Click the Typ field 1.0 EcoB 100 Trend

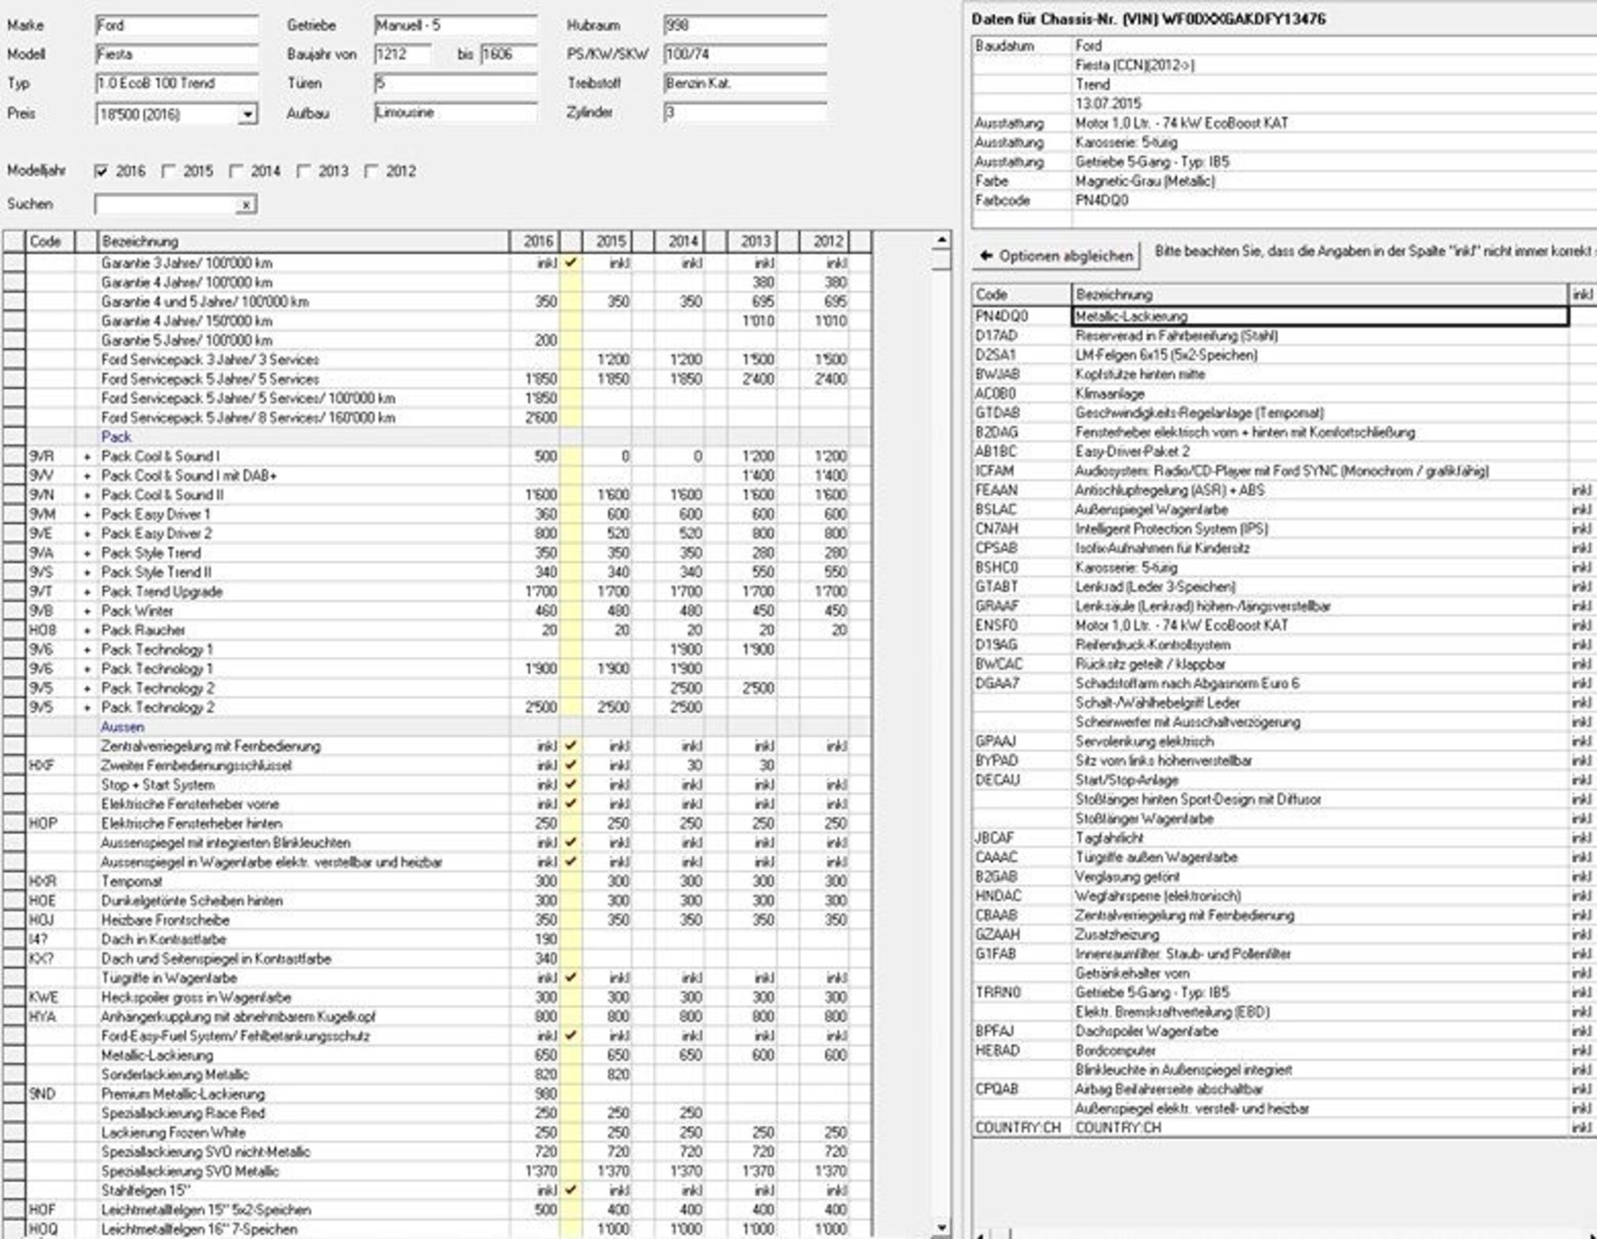[177, 84]
